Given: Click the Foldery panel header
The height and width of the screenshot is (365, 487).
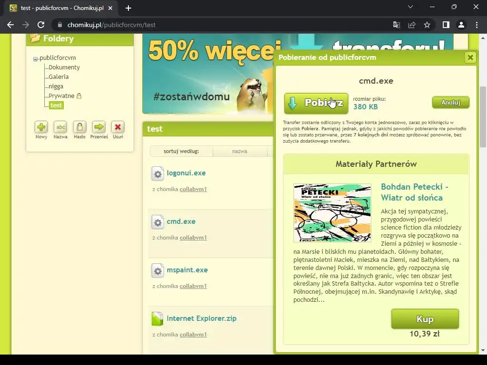Looking at the screenshot, I should coord(80,39).
